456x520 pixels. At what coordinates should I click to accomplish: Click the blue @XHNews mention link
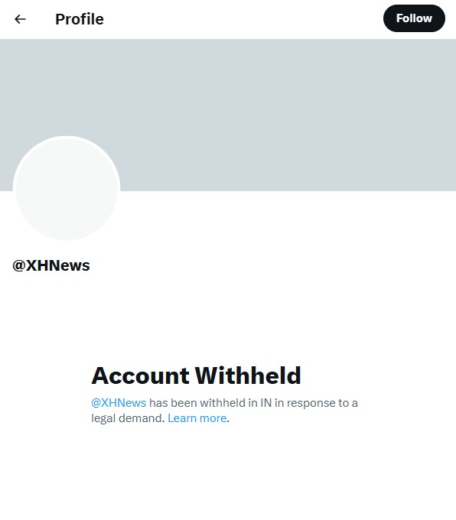pos(119,403)
